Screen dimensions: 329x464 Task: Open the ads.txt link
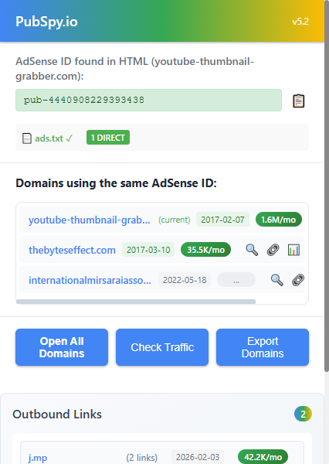53,138
